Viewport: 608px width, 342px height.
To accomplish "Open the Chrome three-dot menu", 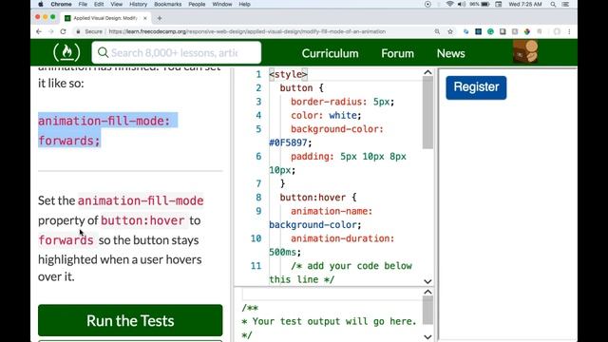I will tap(569, 31).
